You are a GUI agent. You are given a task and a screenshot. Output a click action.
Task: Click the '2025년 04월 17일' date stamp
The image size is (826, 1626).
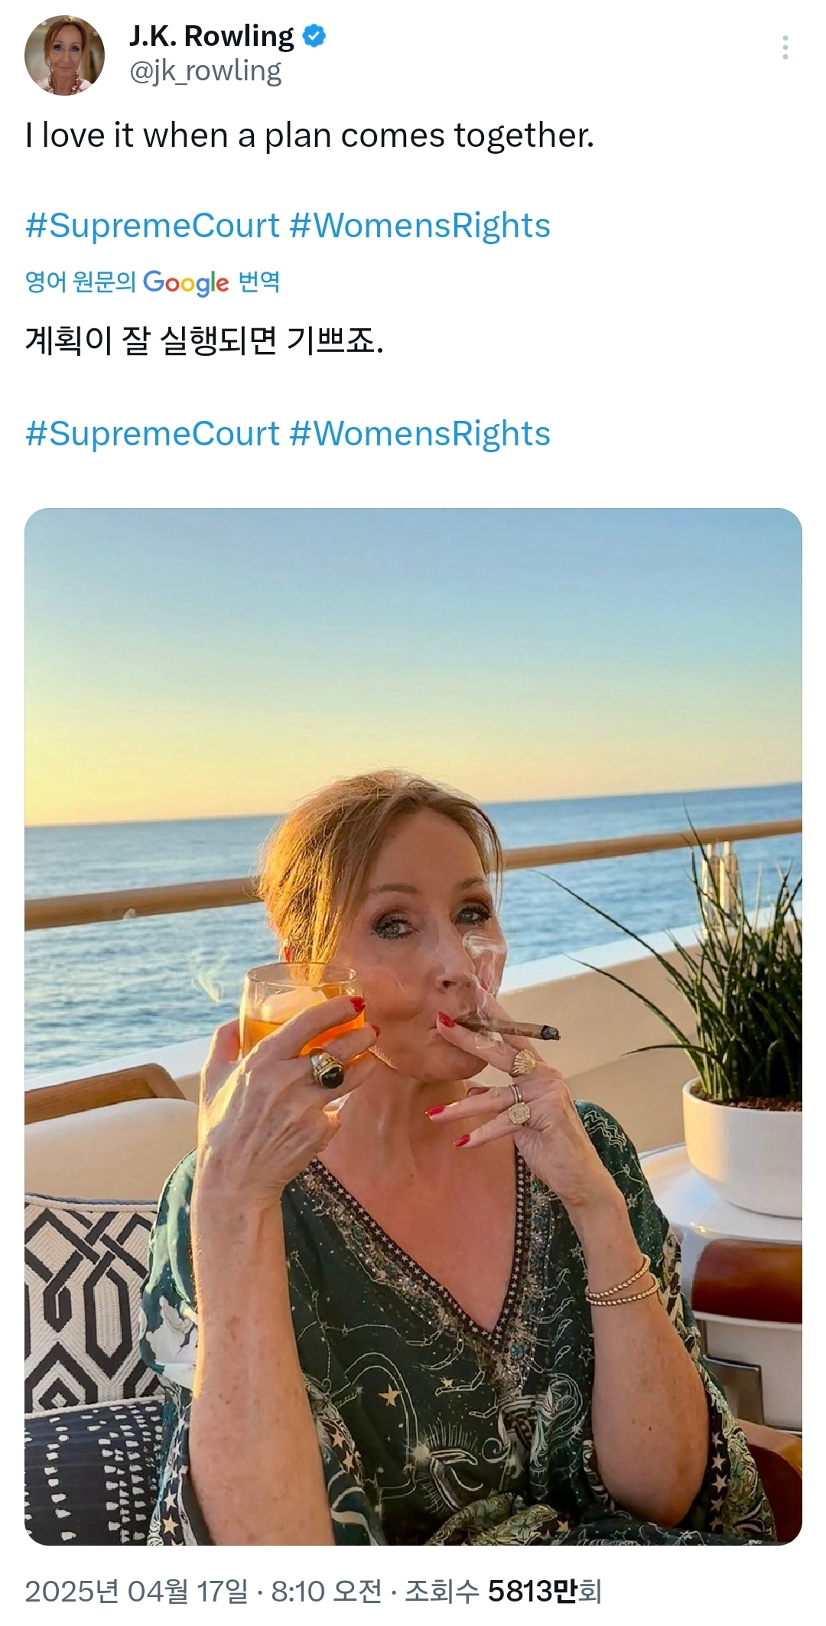[136, 1592]
